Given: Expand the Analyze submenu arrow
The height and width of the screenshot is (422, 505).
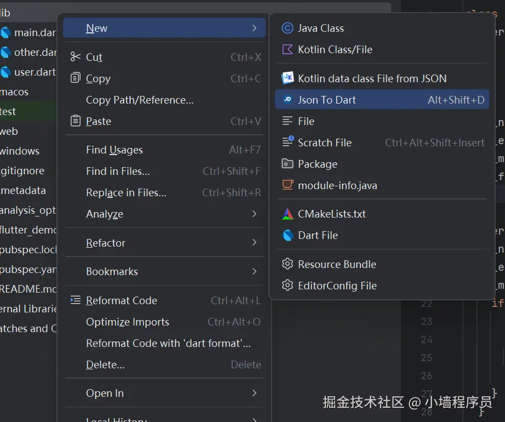Looking at the screenshot, I should coord(254,214).
